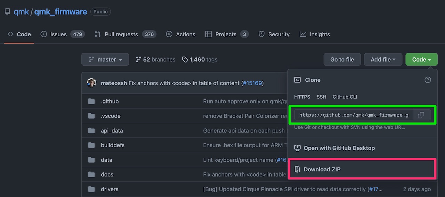
Task: Open the qmk owner link
Action: tap(21, 11)
